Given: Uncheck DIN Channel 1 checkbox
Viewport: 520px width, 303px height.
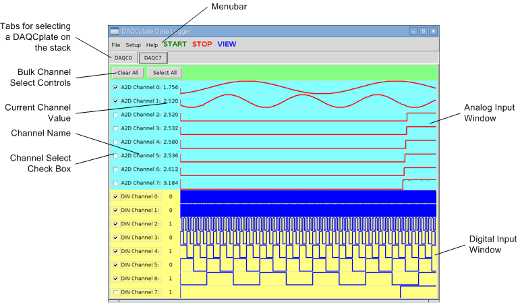Looking at the screenshot, I should tap(115, 211).
